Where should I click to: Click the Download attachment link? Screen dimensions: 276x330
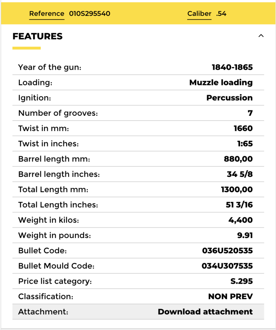(x=205, y=312)
